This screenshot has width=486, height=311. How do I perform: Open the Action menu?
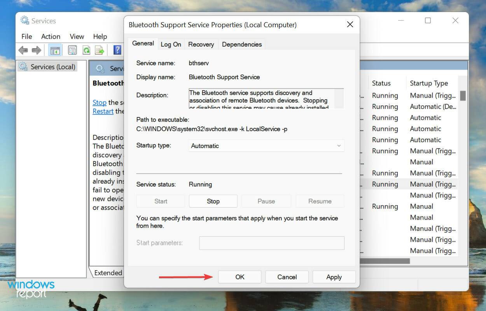click(x=51, y=37)
